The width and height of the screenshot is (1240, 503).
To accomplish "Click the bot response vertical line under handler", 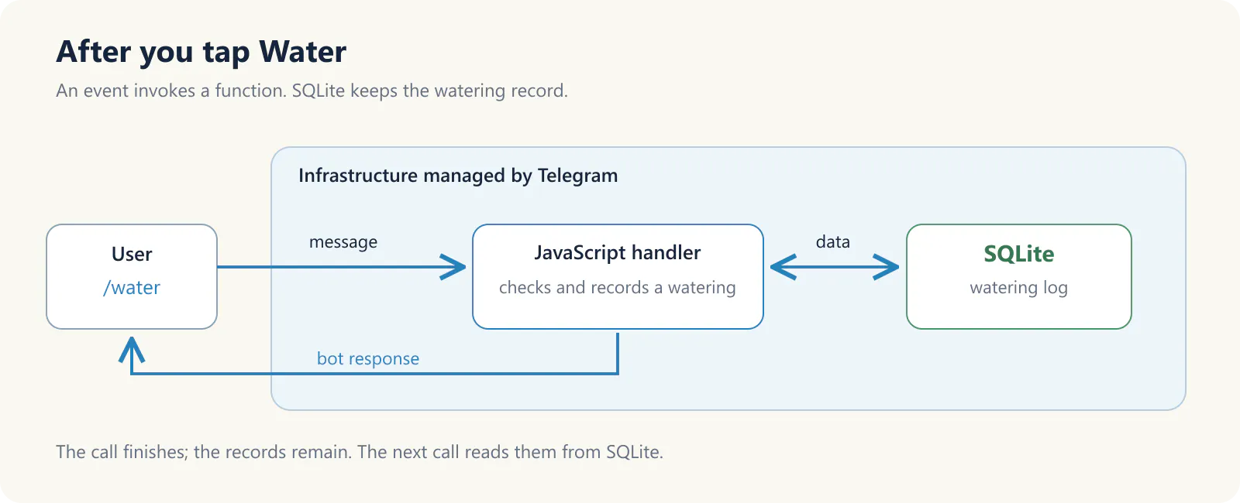I will [618, 353].
